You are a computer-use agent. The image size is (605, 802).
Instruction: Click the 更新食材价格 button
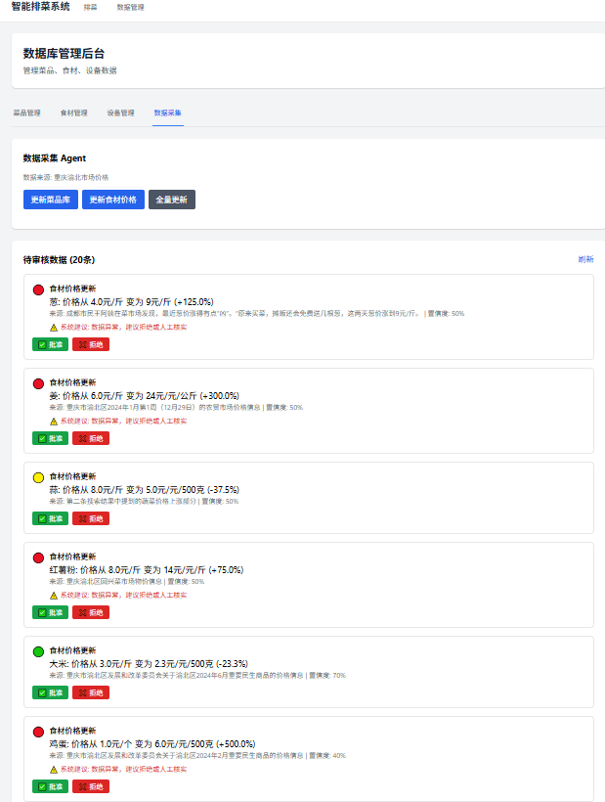(x=113, y=200)
